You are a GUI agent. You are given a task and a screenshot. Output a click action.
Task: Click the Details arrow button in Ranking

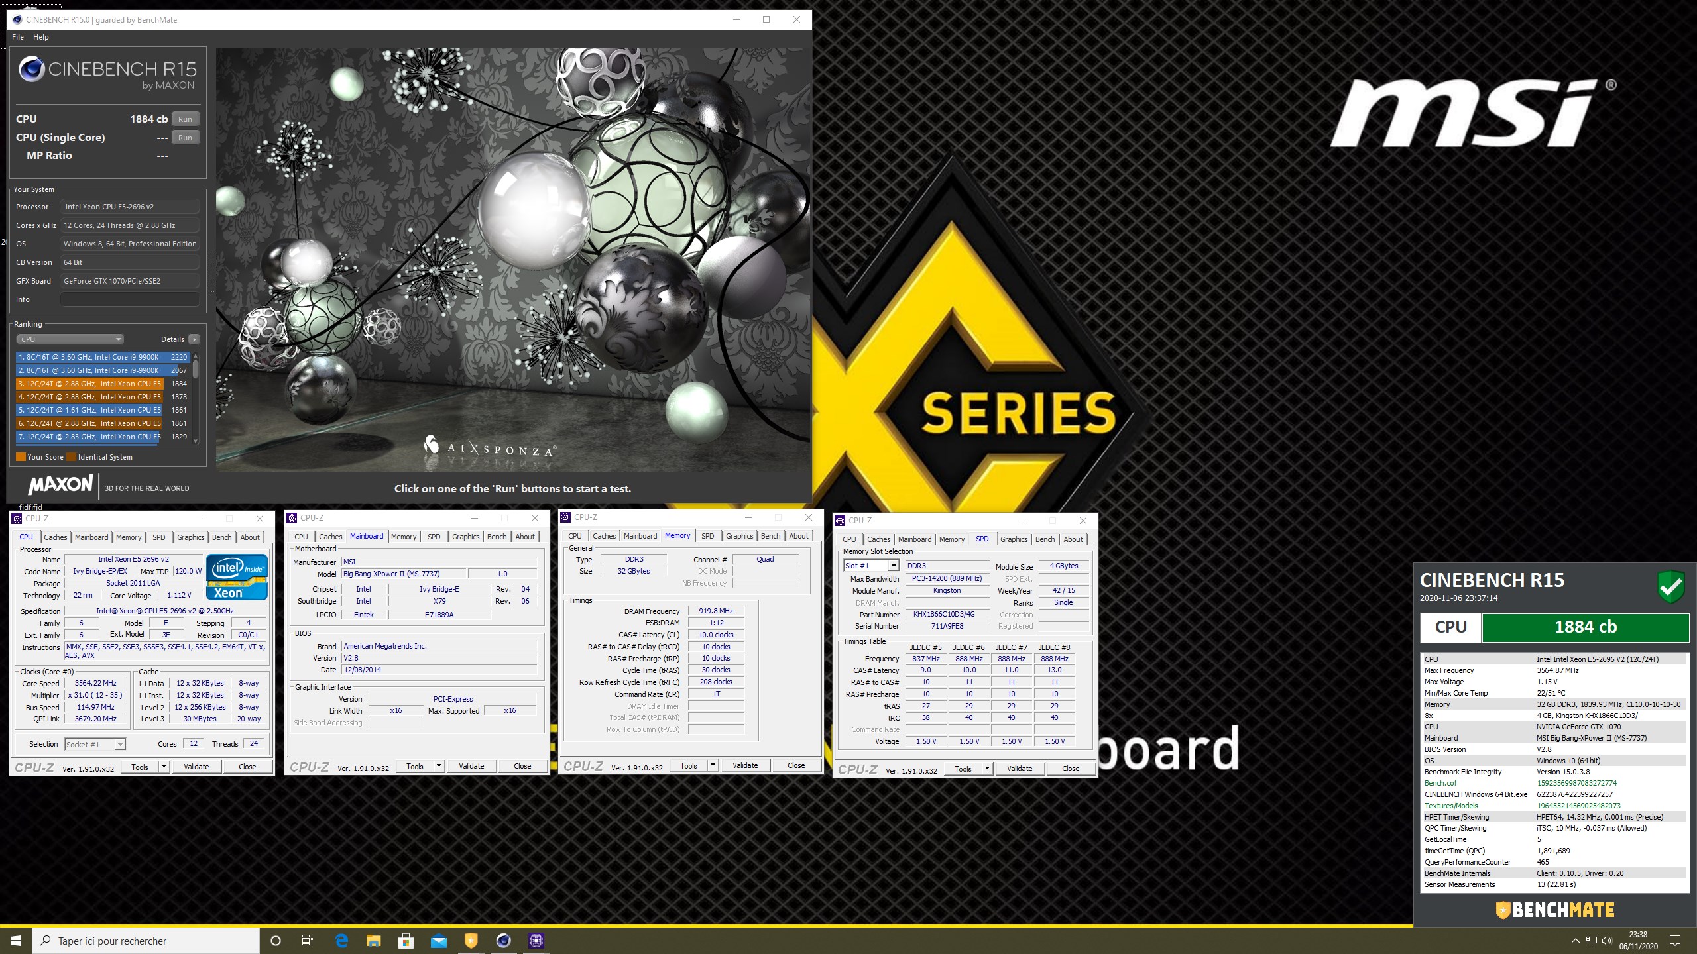(194, 339)
